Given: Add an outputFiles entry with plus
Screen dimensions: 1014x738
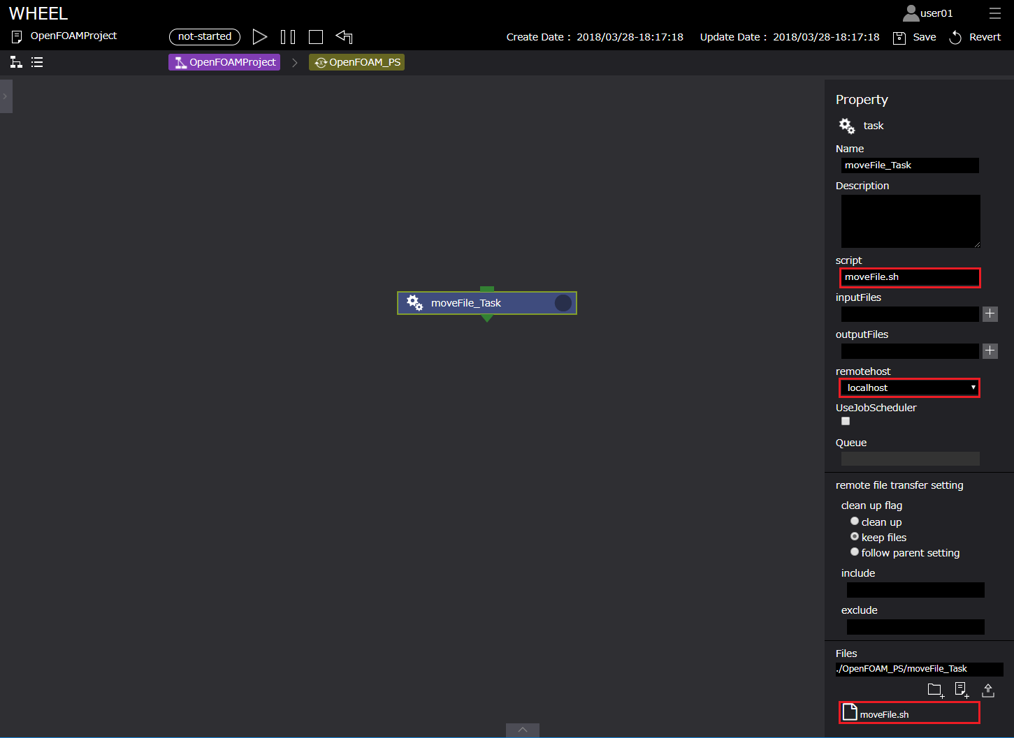Looking at the screenshot, I should 990,350.
